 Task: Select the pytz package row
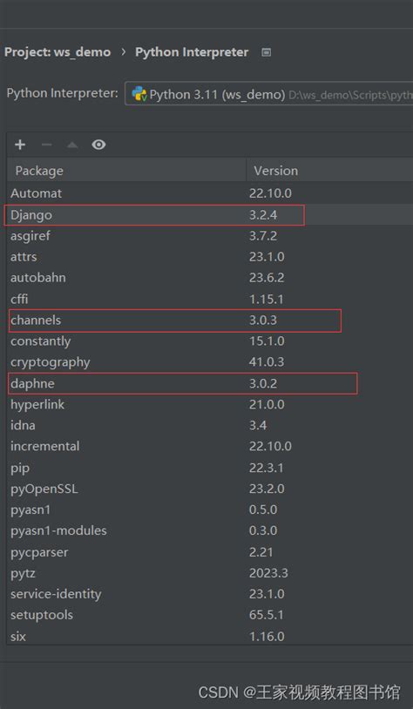pos(210,573)
